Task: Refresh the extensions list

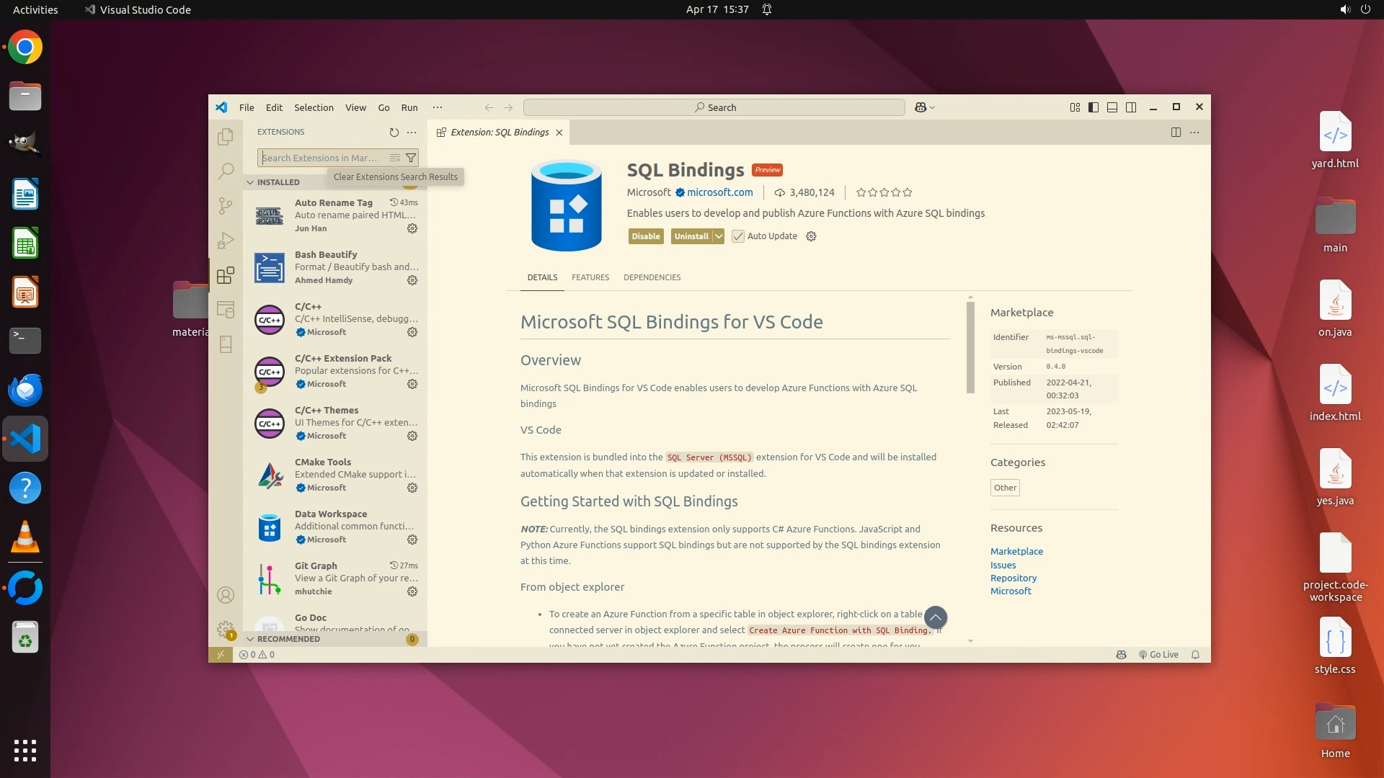Action: (x=394, y=133)
